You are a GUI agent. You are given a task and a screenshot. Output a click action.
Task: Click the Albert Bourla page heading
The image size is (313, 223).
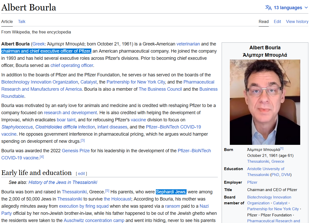pyautogui.click(x=29, y=7)
